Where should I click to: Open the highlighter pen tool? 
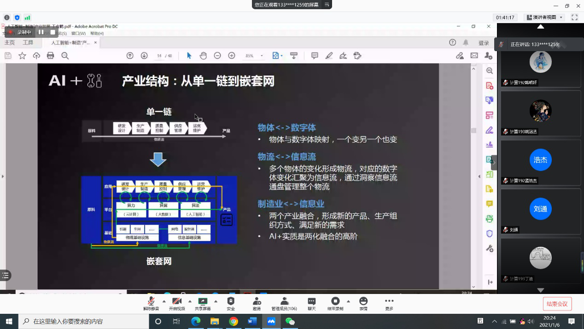(x=329, y=56)
